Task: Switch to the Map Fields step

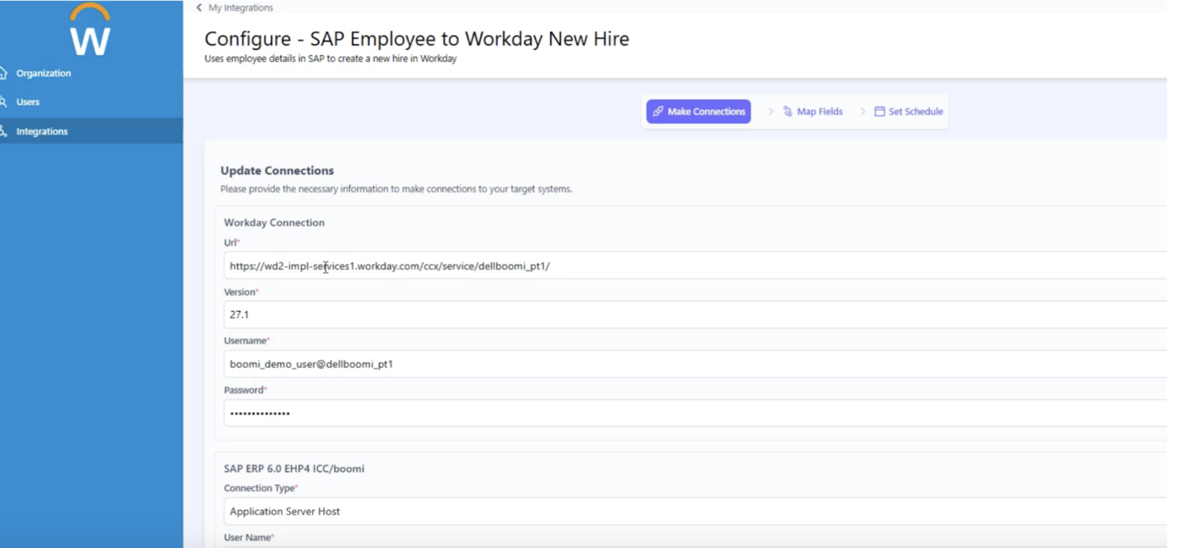Action: point(819,111)
